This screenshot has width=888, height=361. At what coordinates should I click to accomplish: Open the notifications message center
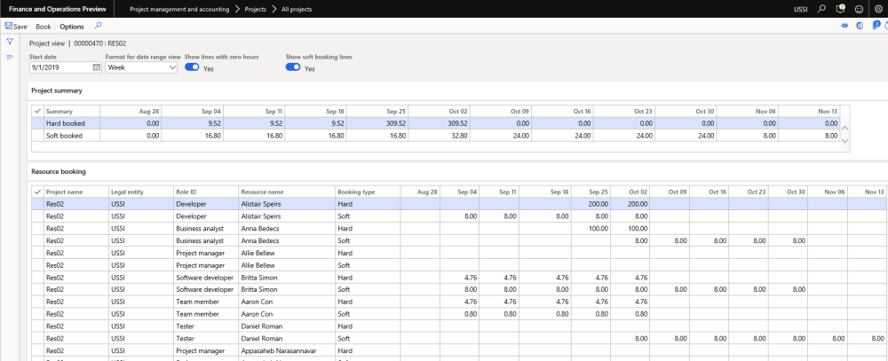839,9
